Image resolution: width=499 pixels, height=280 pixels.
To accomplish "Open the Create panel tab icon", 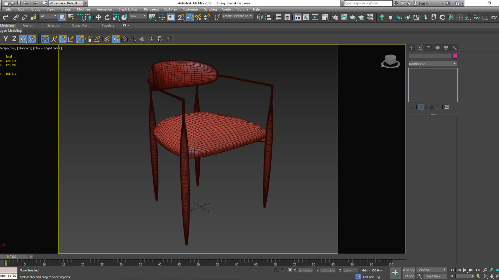I will tap(411, 48).
